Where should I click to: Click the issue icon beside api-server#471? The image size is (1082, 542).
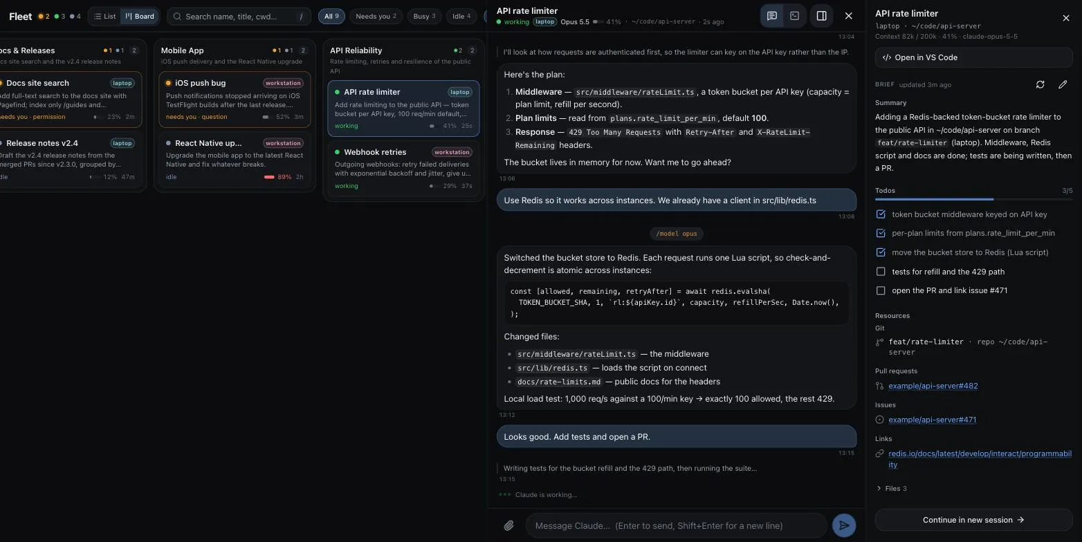click(879, 420)
